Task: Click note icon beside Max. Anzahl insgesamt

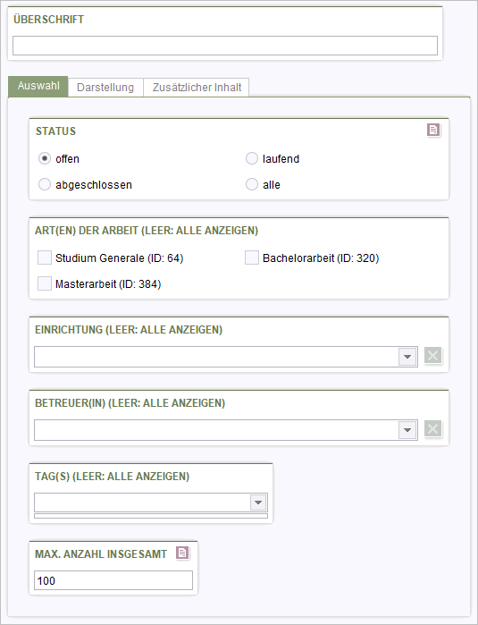Action: (182, 553)
